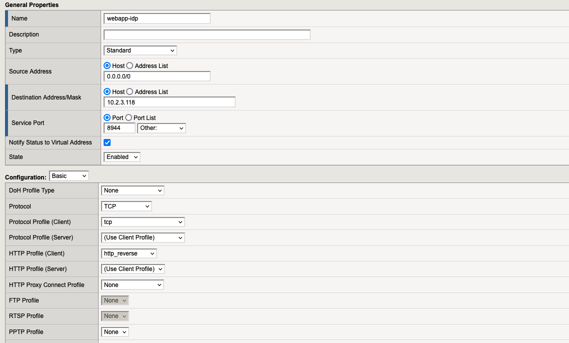Select the Port List radio button
The width and height of the screenshot is (569, 343).
[x=128, y=118]
